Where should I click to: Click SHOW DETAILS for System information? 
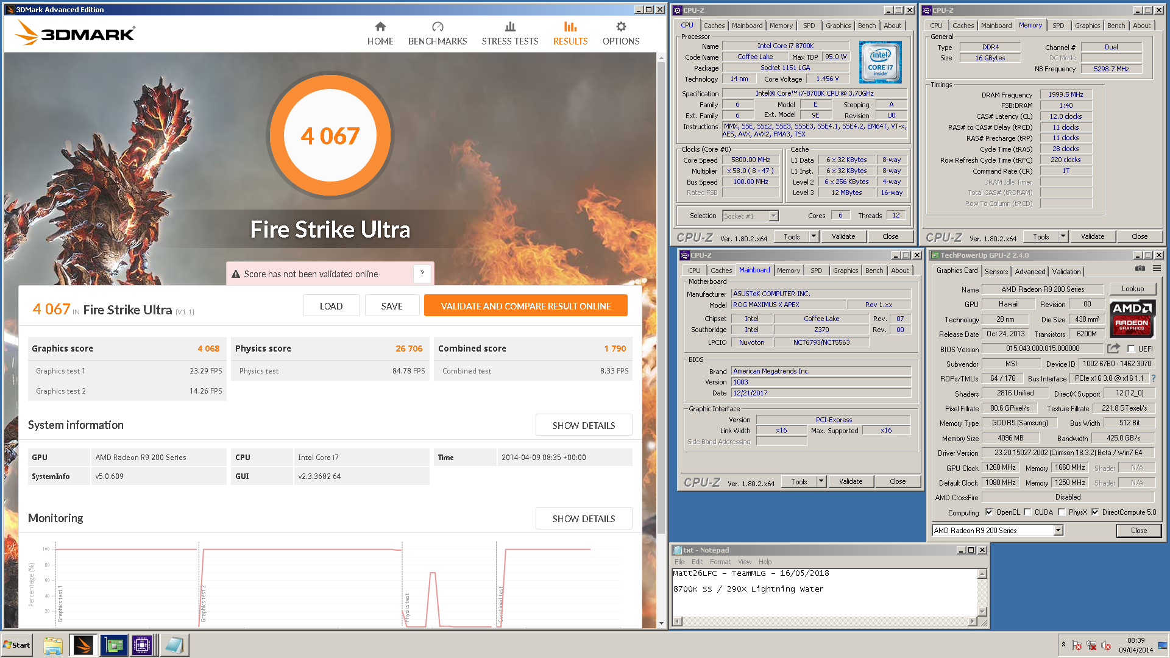click(584, 425)
